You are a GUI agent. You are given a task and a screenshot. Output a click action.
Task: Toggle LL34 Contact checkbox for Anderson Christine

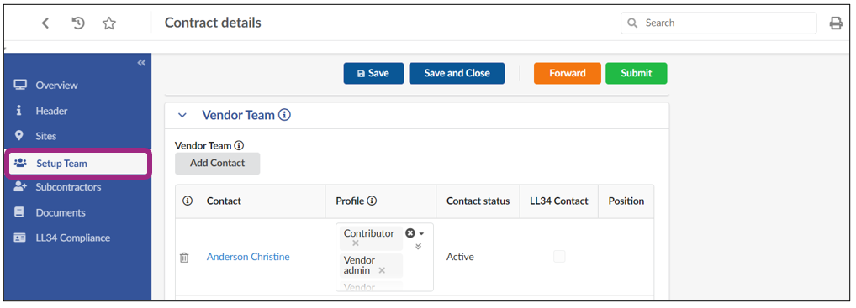[x=559, y=256]
